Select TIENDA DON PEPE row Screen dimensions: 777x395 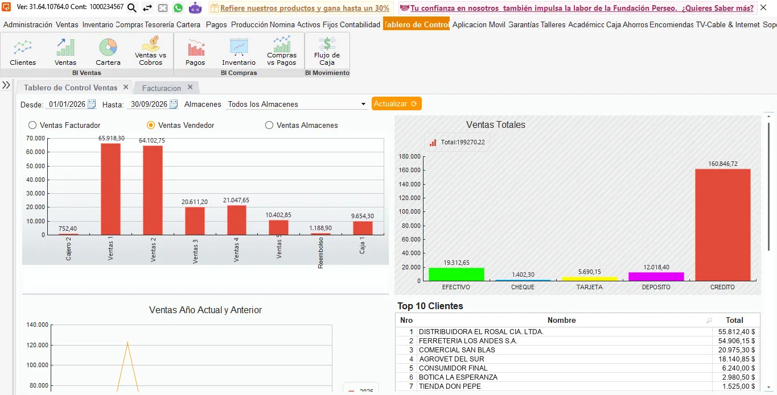tap(578, 386)
